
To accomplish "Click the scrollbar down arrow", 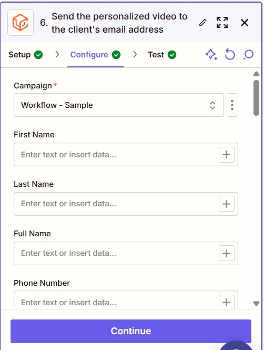I will click(257, 304).
